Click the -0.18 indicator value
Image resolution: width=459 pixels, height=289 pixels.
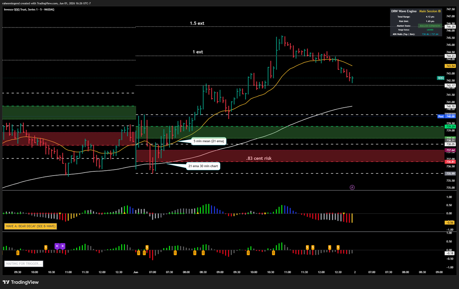pos(449,253)
